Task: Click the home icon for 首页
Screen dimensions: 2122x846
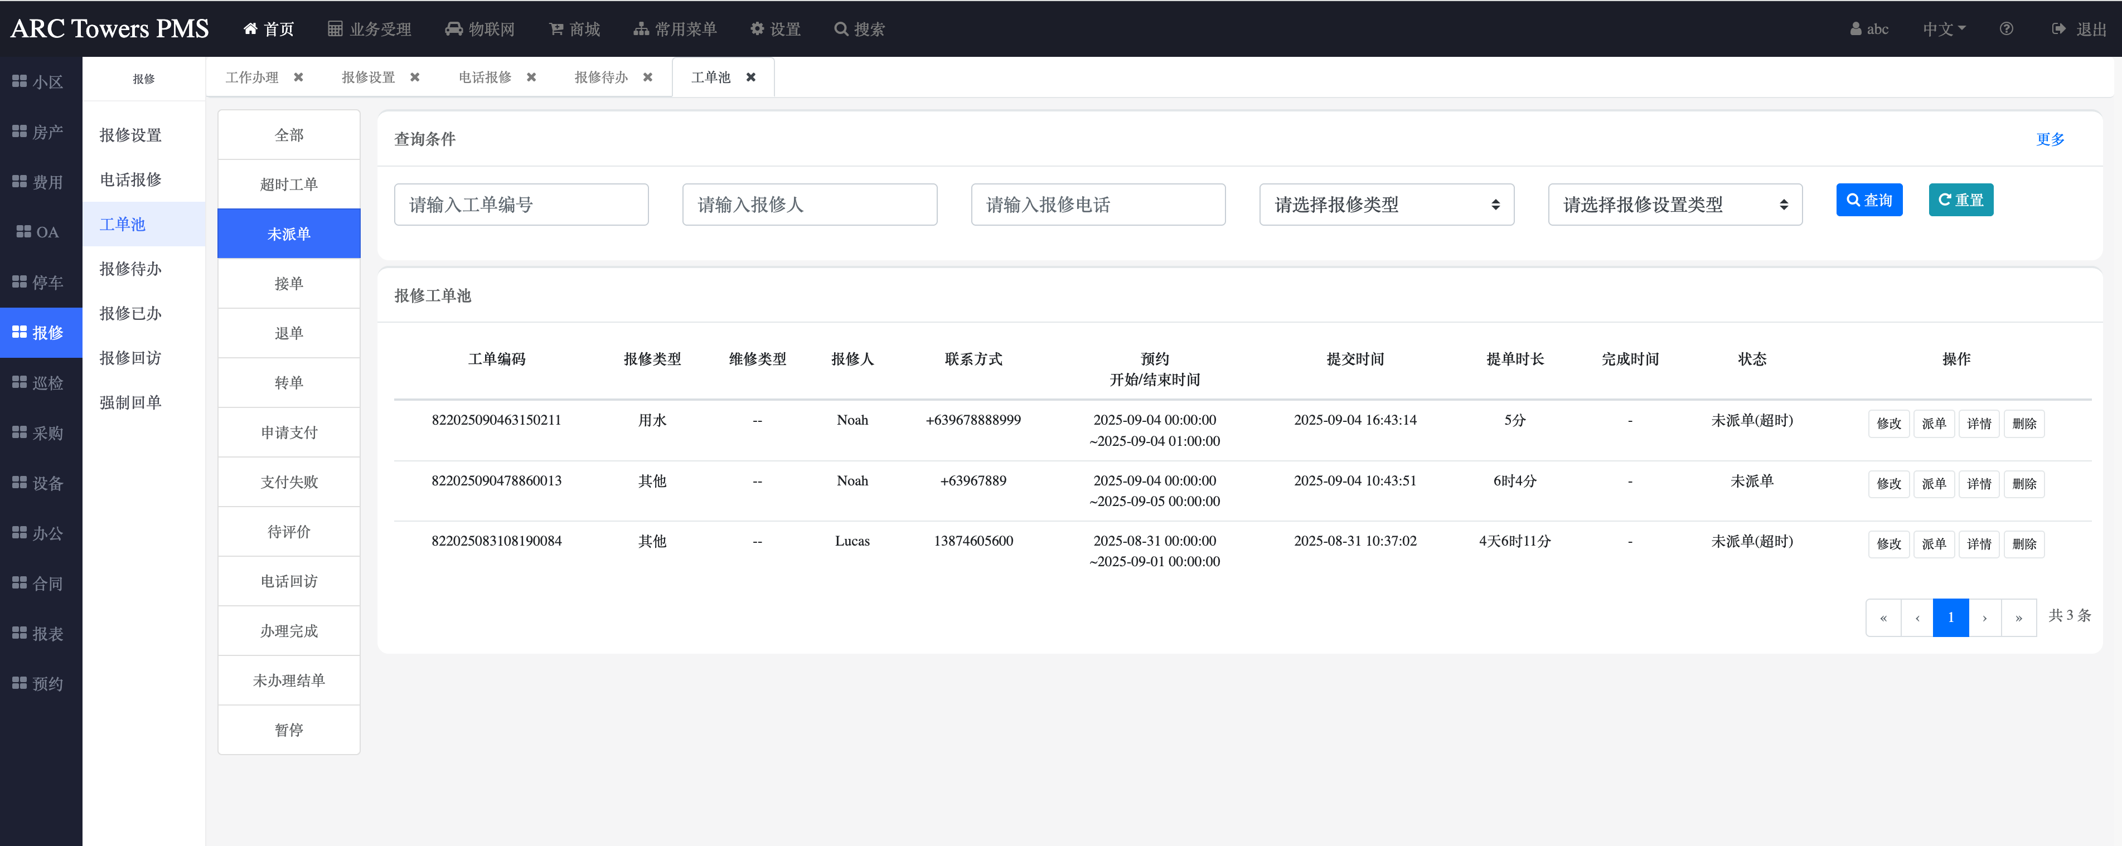Action: click(250, 29)
